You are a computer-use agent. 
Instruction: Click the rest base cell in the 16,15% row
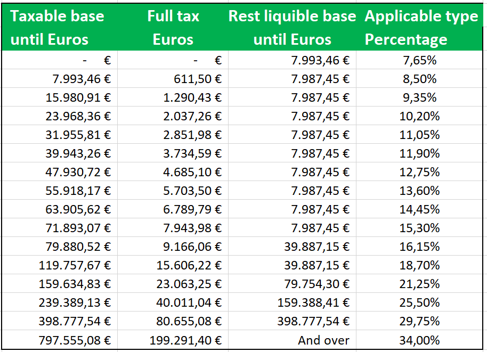pos(293,247)
